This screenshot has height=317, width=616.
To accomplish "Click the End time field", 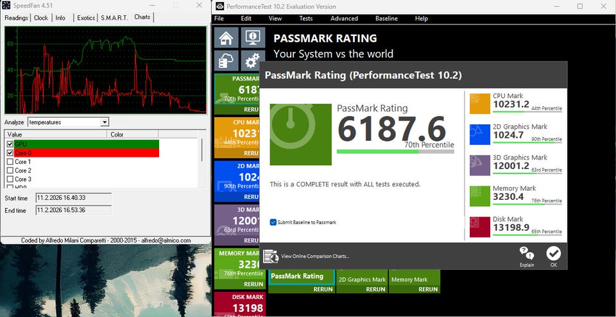I will 73,210.
